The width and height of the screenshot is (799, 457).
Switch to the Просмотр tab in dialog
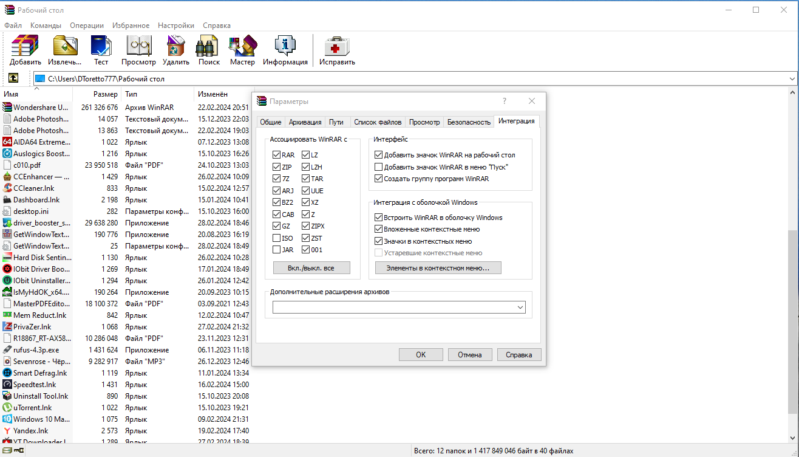[424, 122]
